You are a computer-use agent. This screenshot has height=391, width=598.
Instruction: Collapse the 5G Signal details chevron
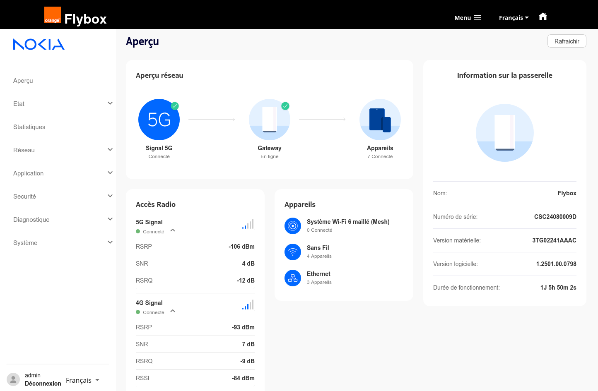click(x=173, y=230)
